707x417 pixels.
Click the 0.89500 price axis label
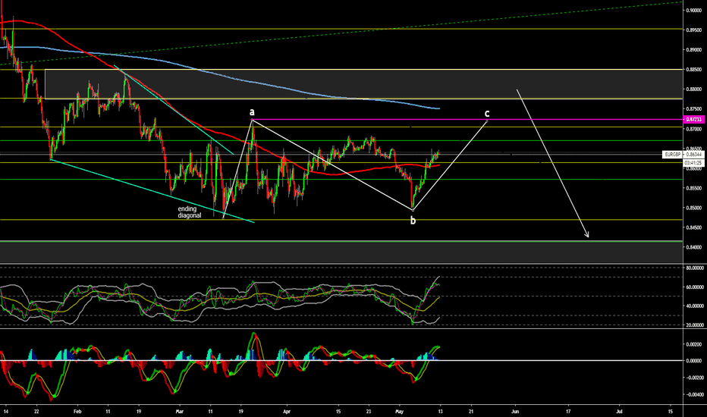click(x=694, y=30)
